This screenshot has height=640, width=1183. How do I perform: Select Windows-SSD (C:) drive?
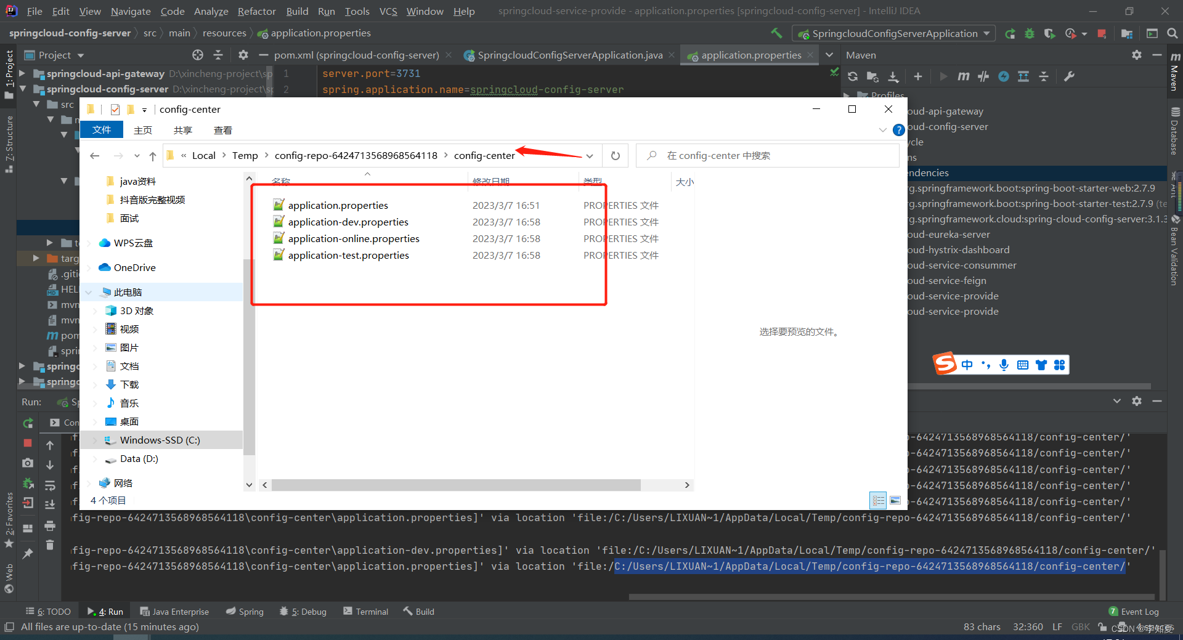[161, 440]
